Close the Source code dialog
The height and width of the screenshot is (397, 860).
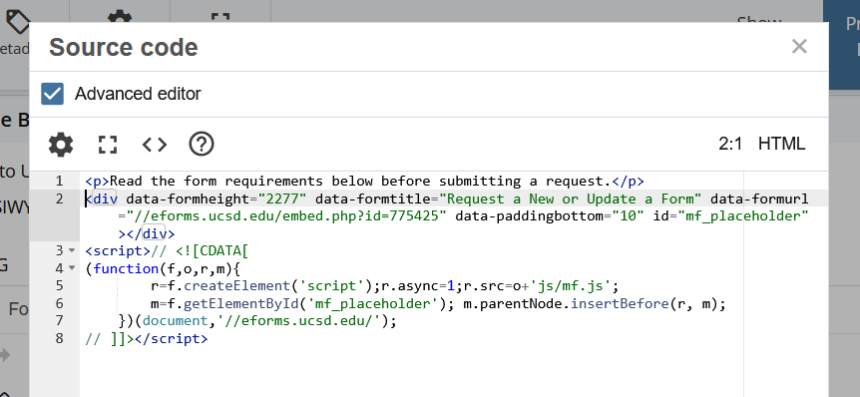(800, 47)
